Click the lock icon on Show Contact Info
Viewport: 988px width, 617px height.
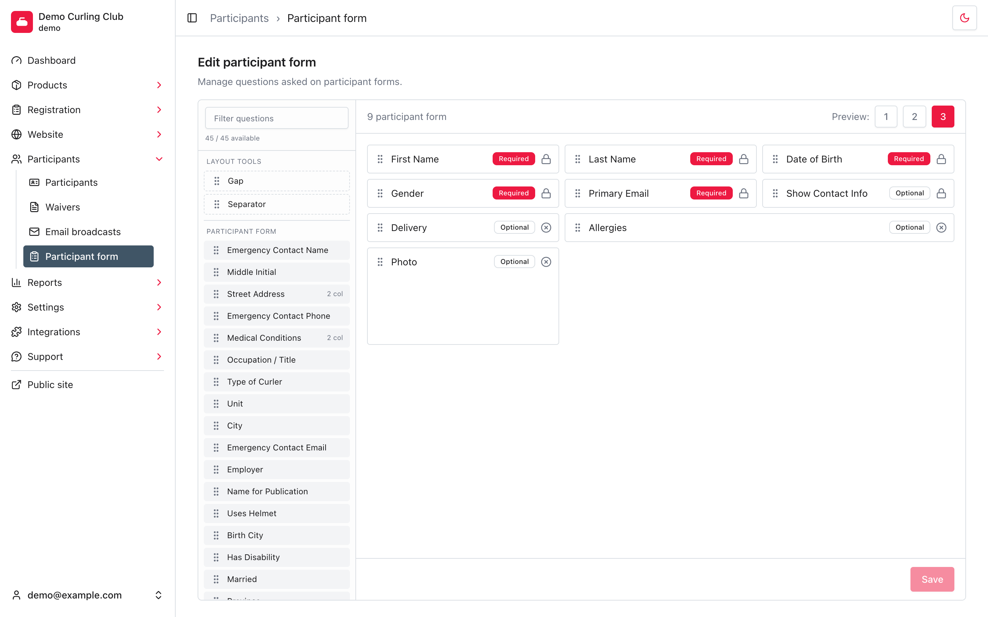click(941, 193)
